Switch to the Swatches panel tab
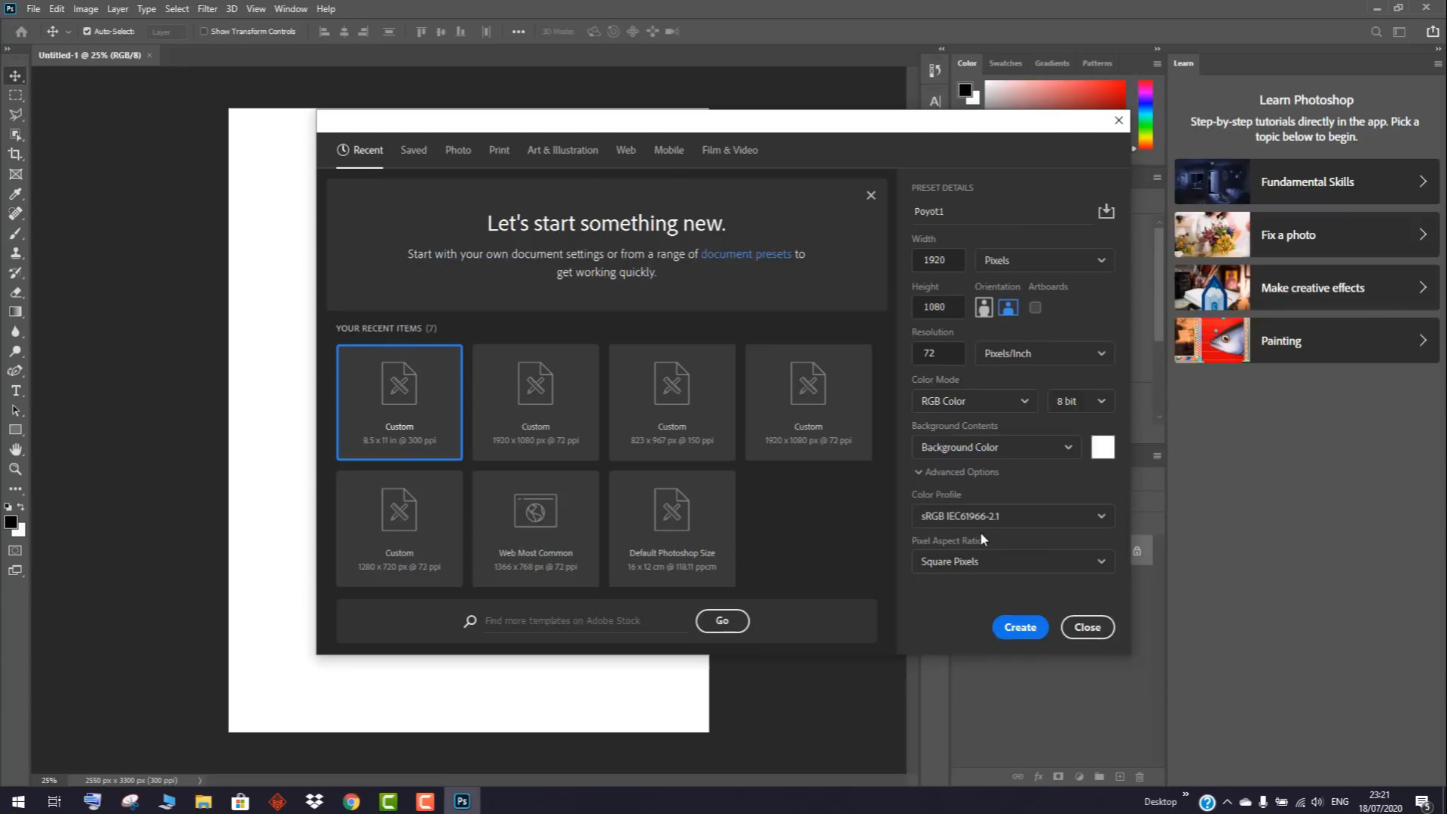 [1005, 63]
